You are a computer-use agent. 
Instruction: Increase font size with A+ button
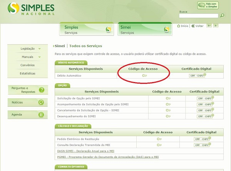(x=209, y=26)
